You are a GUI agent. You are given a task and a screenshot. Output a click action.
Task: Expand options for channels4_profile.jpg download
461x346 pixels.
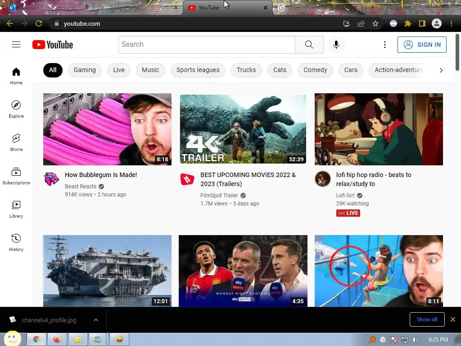pos(96,320)
